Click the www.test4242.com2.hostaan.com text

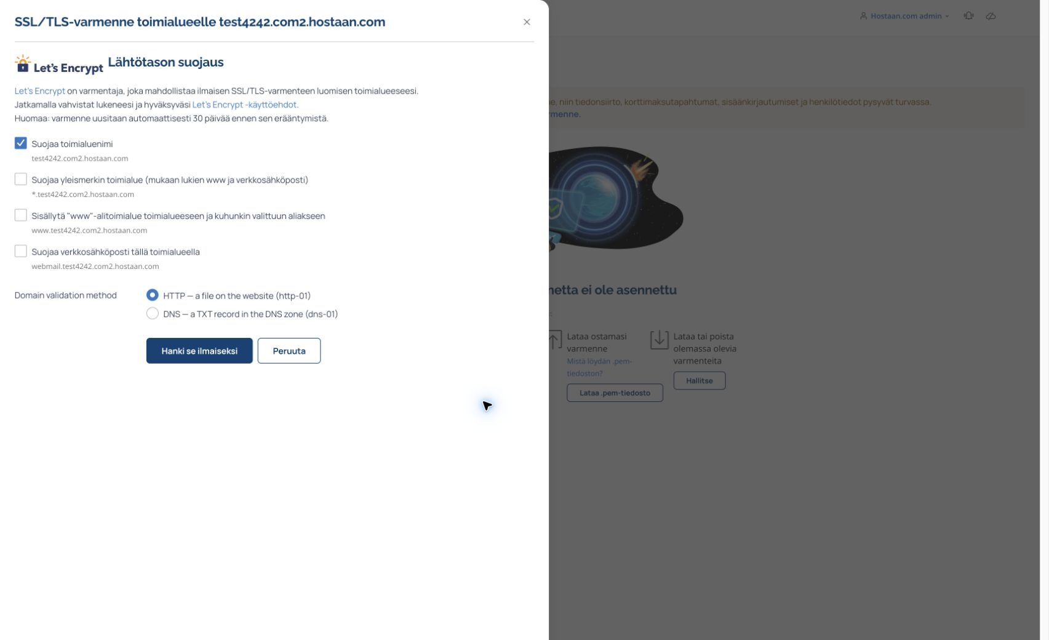click(x=89, y=230)
